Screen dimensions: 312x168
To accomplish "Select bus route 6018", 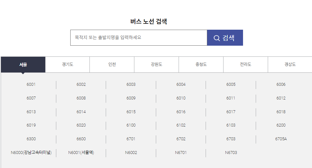I will click(281, 112).
